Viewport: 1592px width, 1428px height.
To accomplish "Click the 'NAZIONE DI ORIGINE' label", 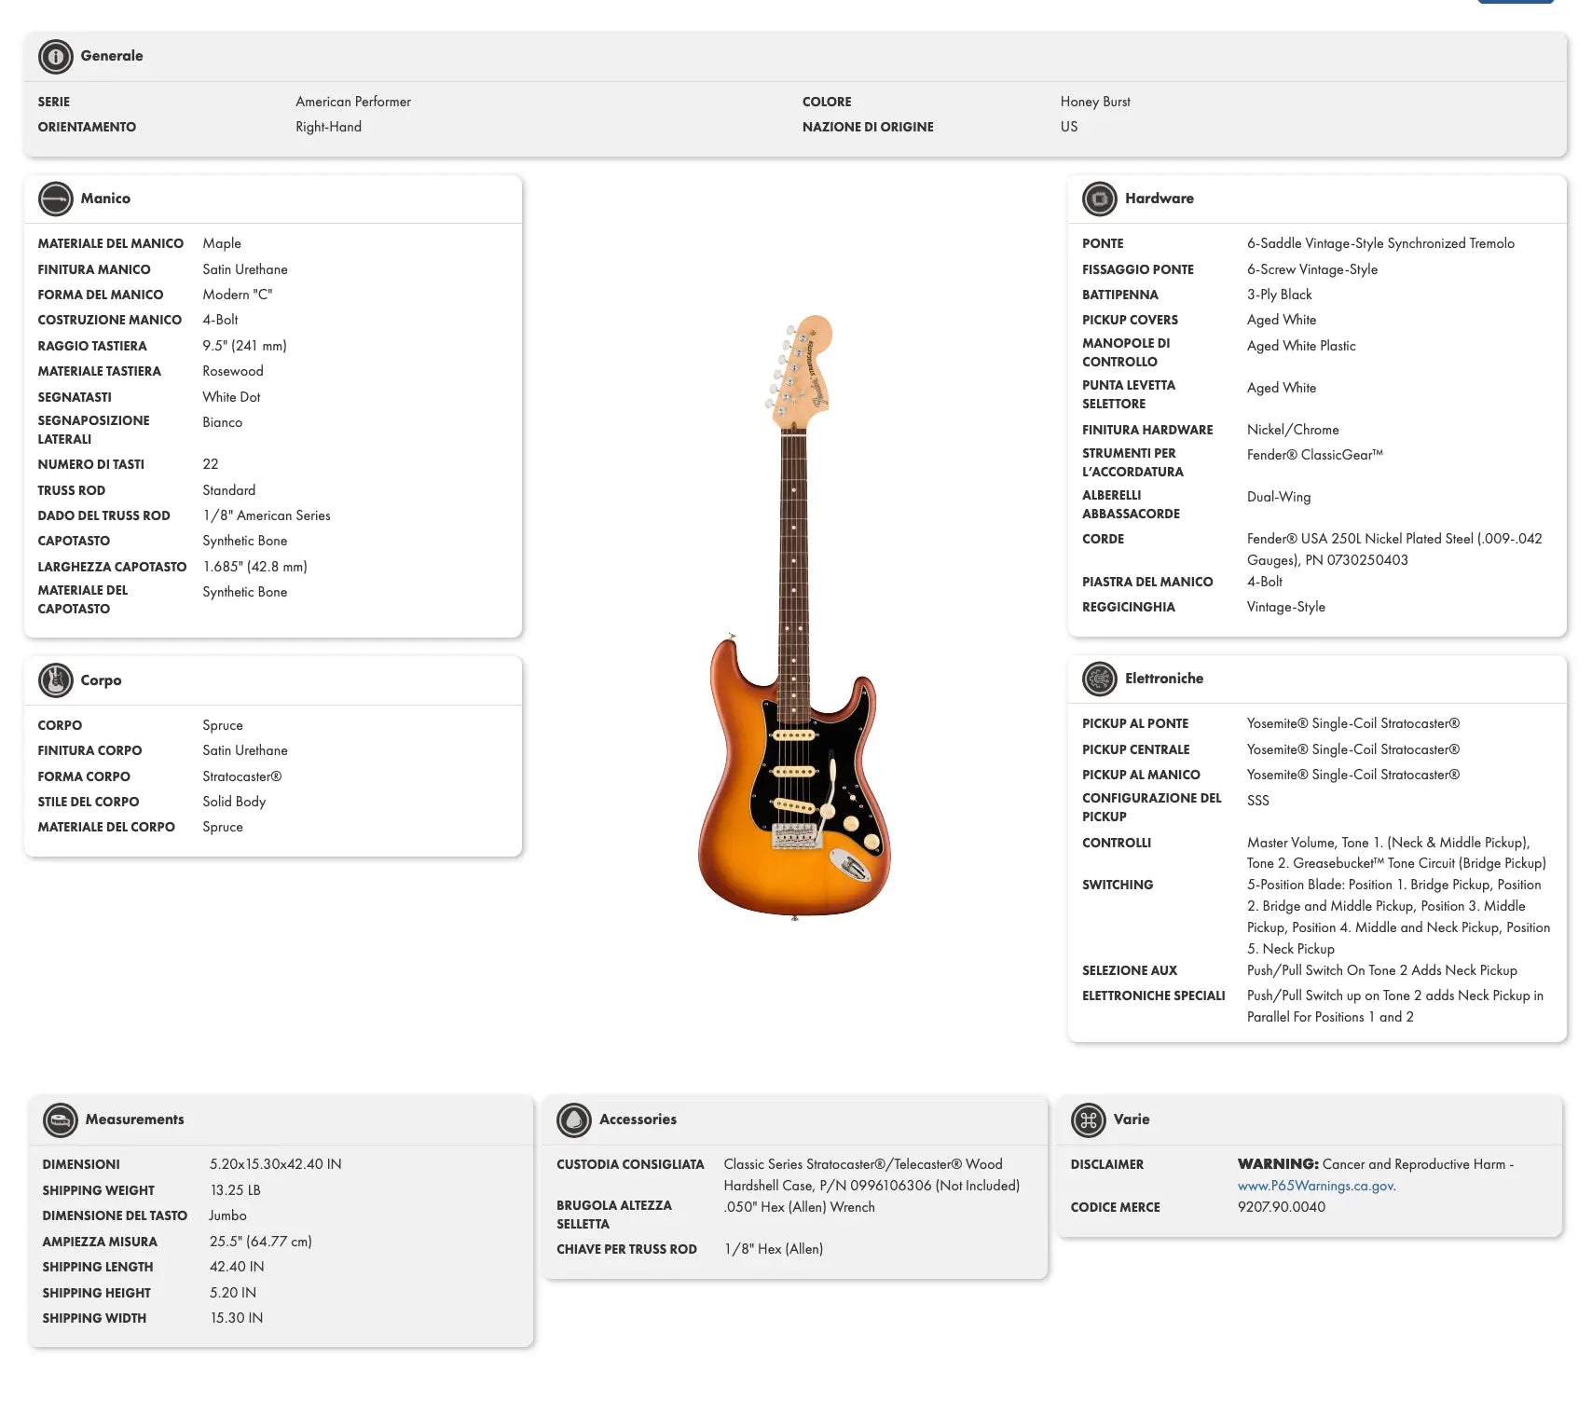I will (x=868, y=127).
